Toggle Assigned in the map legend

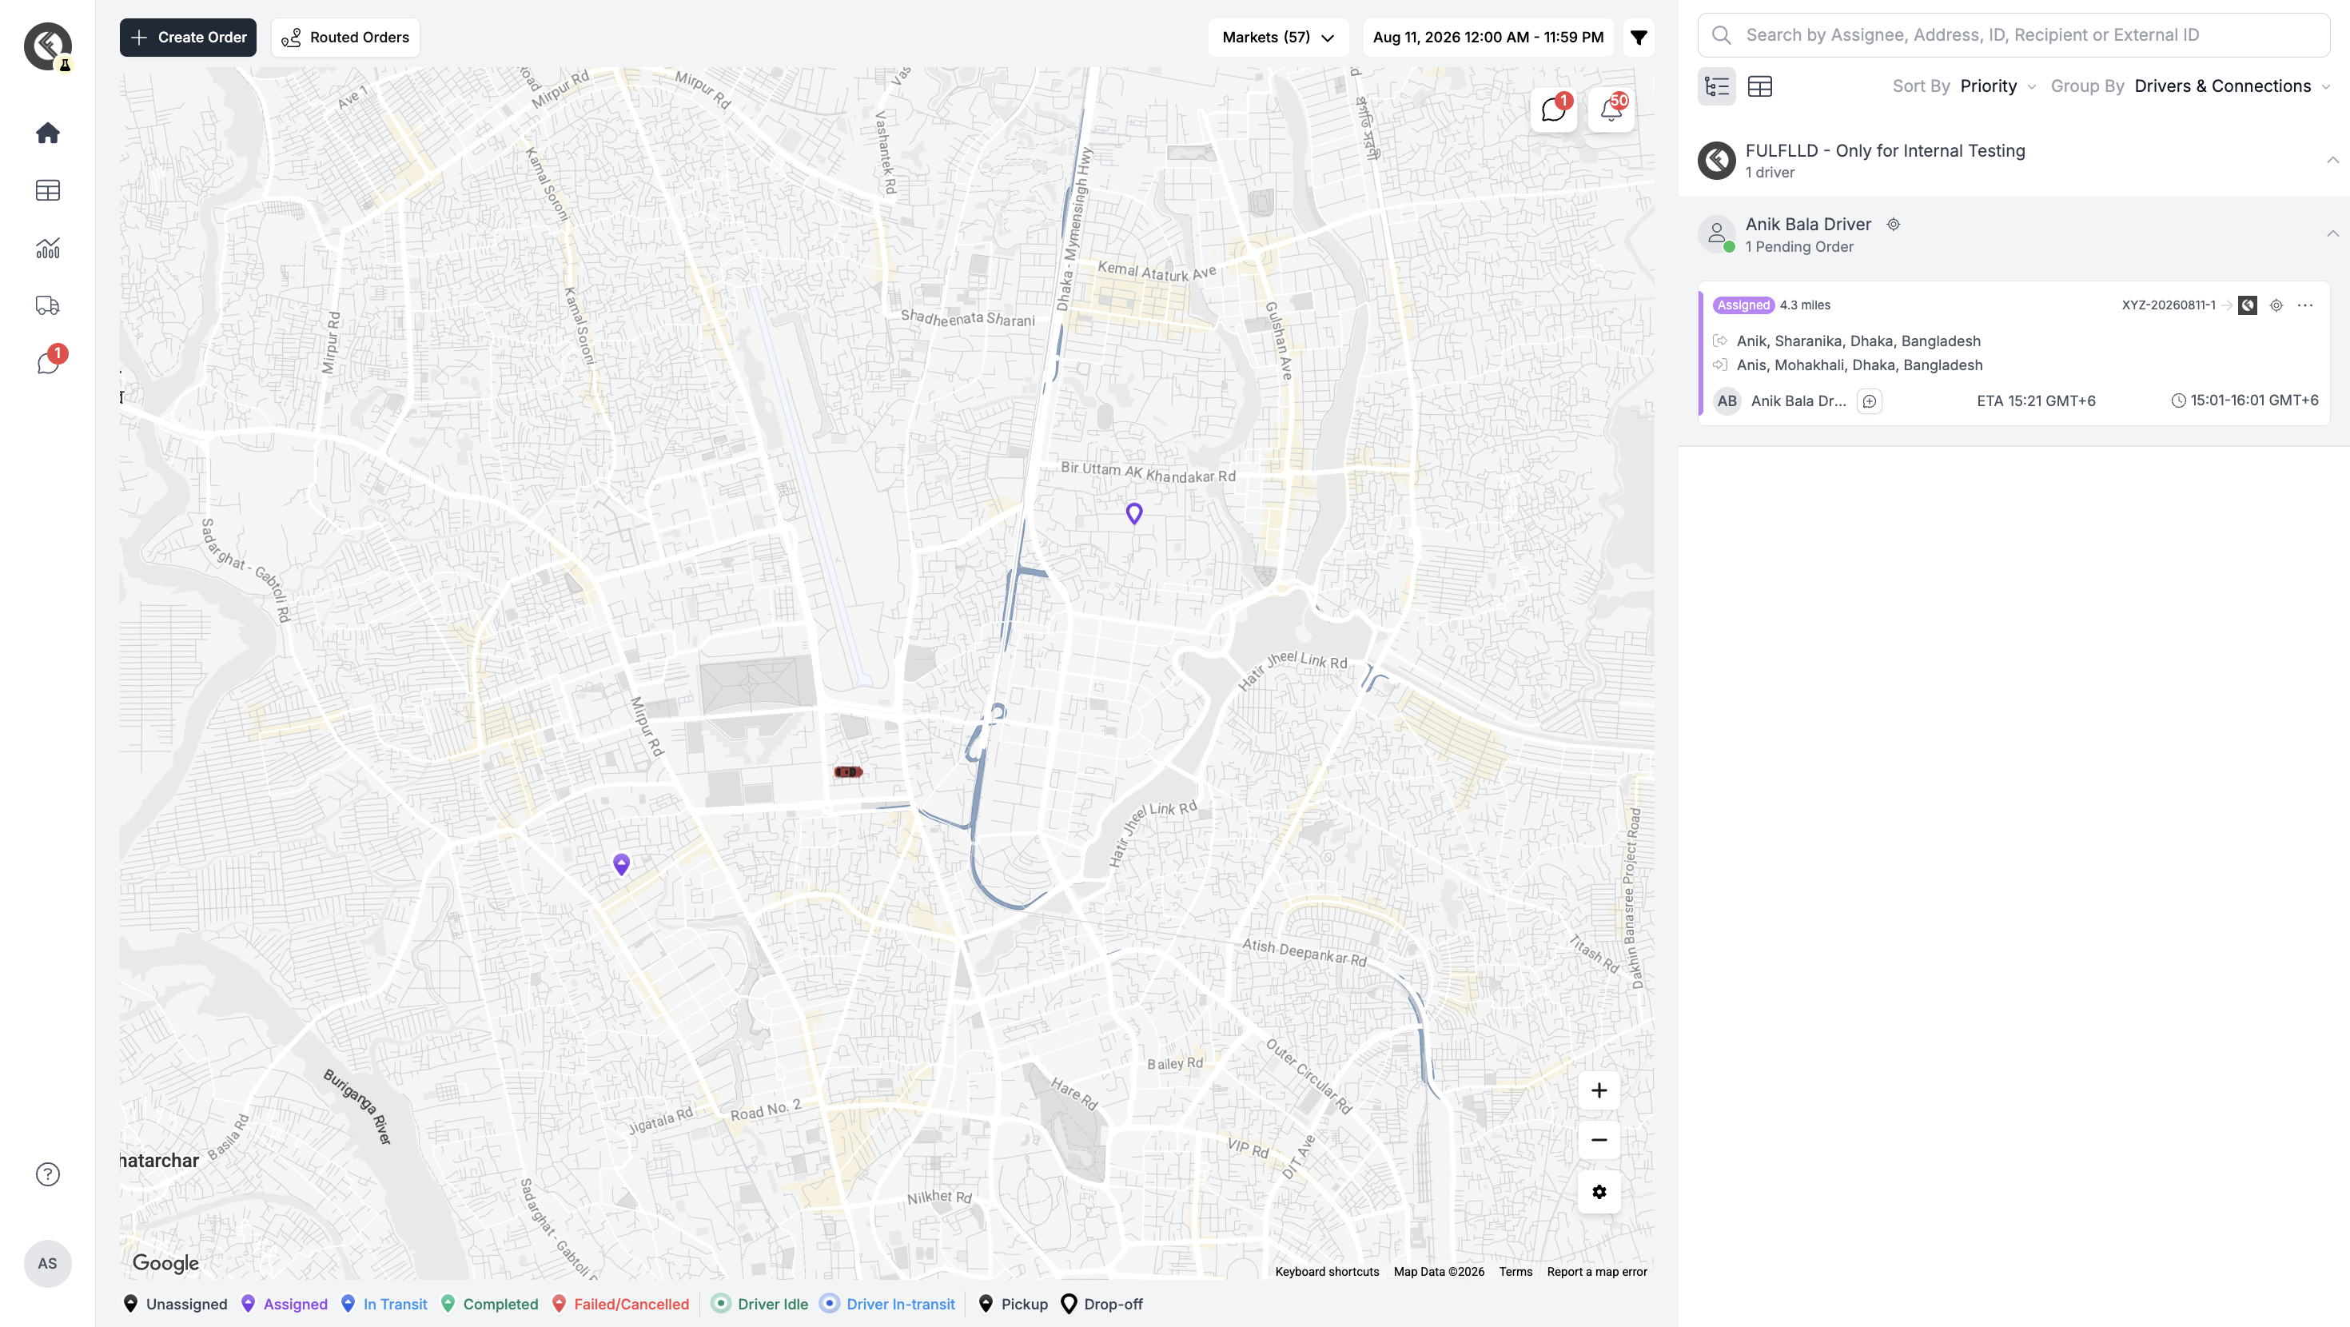(x=284, y=1304)
